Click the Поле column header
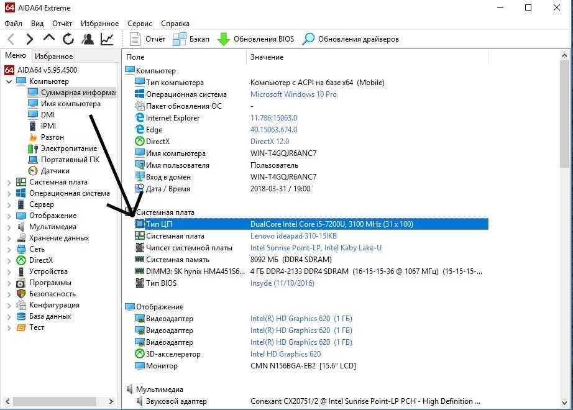Screen dimensions: 573x410 tap(185, 57)
